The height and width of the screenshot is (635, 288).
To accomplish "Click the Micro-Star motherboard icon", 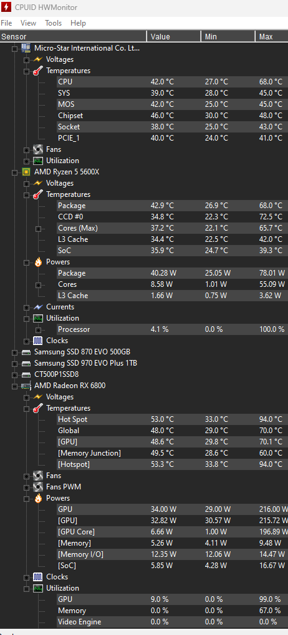I will (26, 48).
